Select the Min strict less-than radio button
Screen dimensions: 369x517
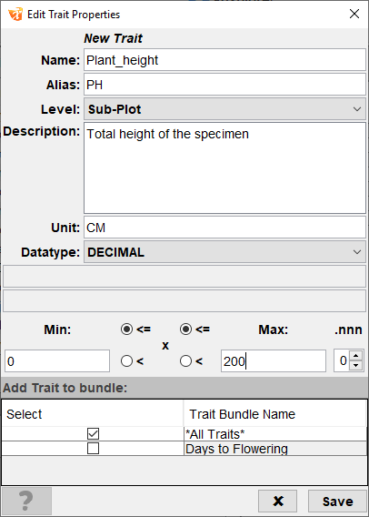[x=126, y=361]
